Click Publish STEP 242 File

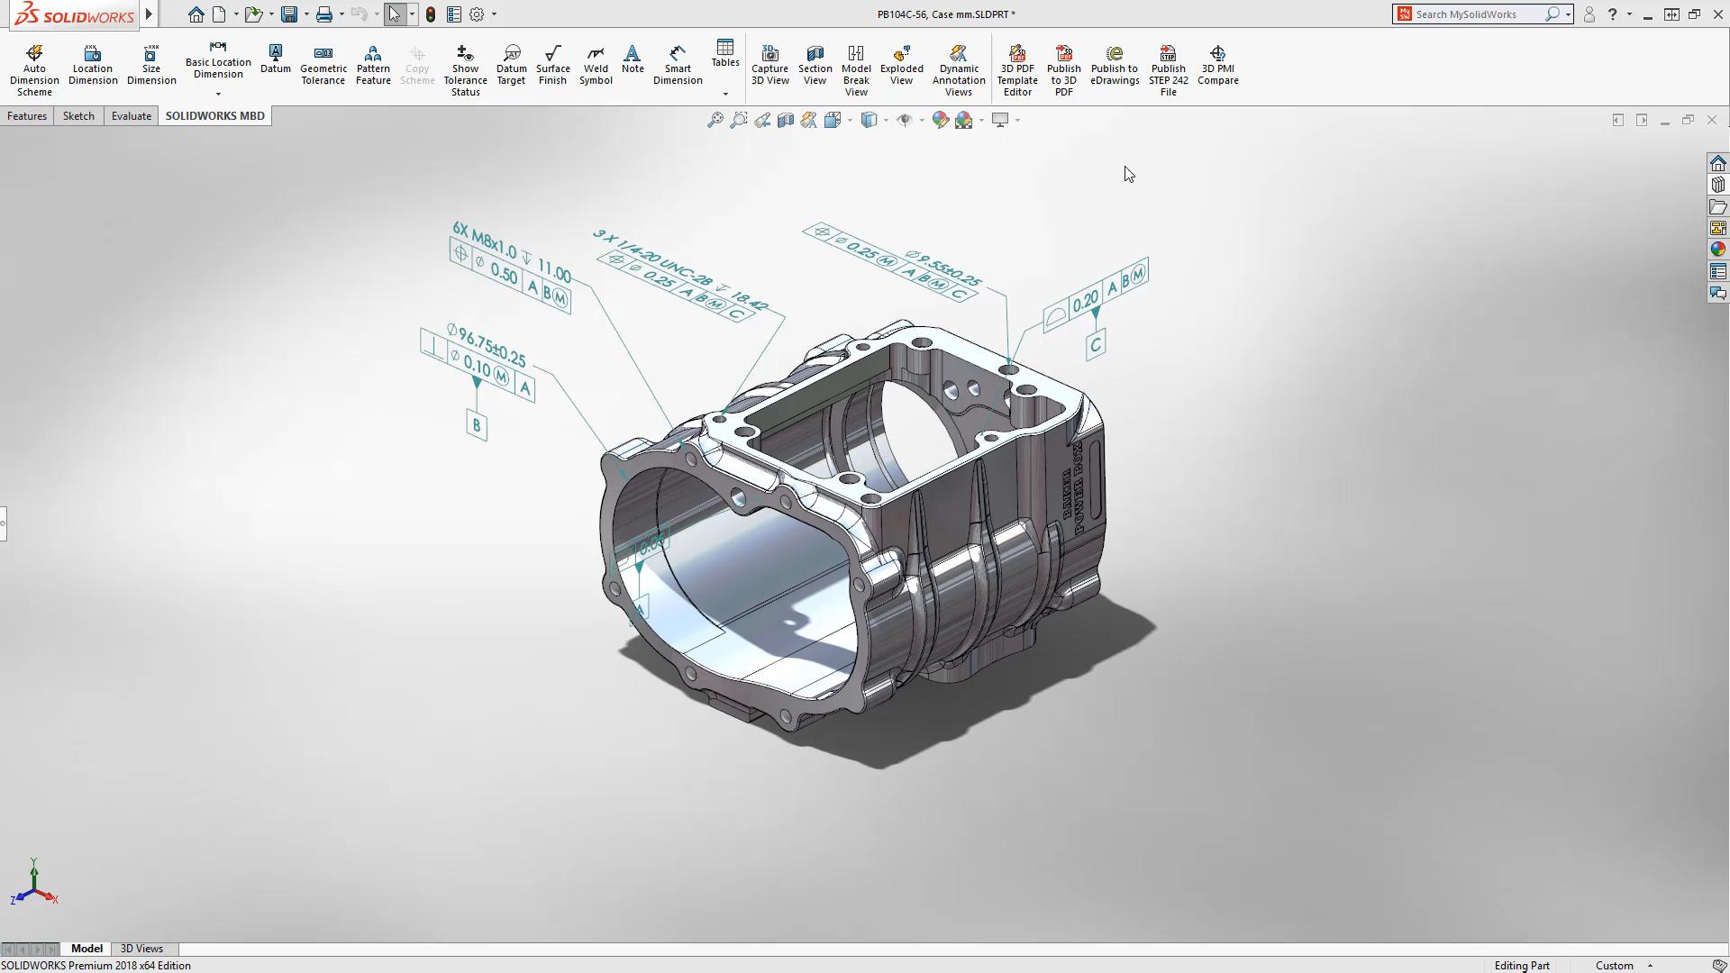1168,70
